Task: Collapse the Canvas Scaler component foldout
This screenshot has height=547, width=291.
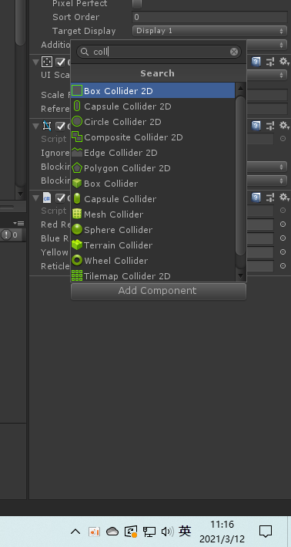Action: pos(36,62)
